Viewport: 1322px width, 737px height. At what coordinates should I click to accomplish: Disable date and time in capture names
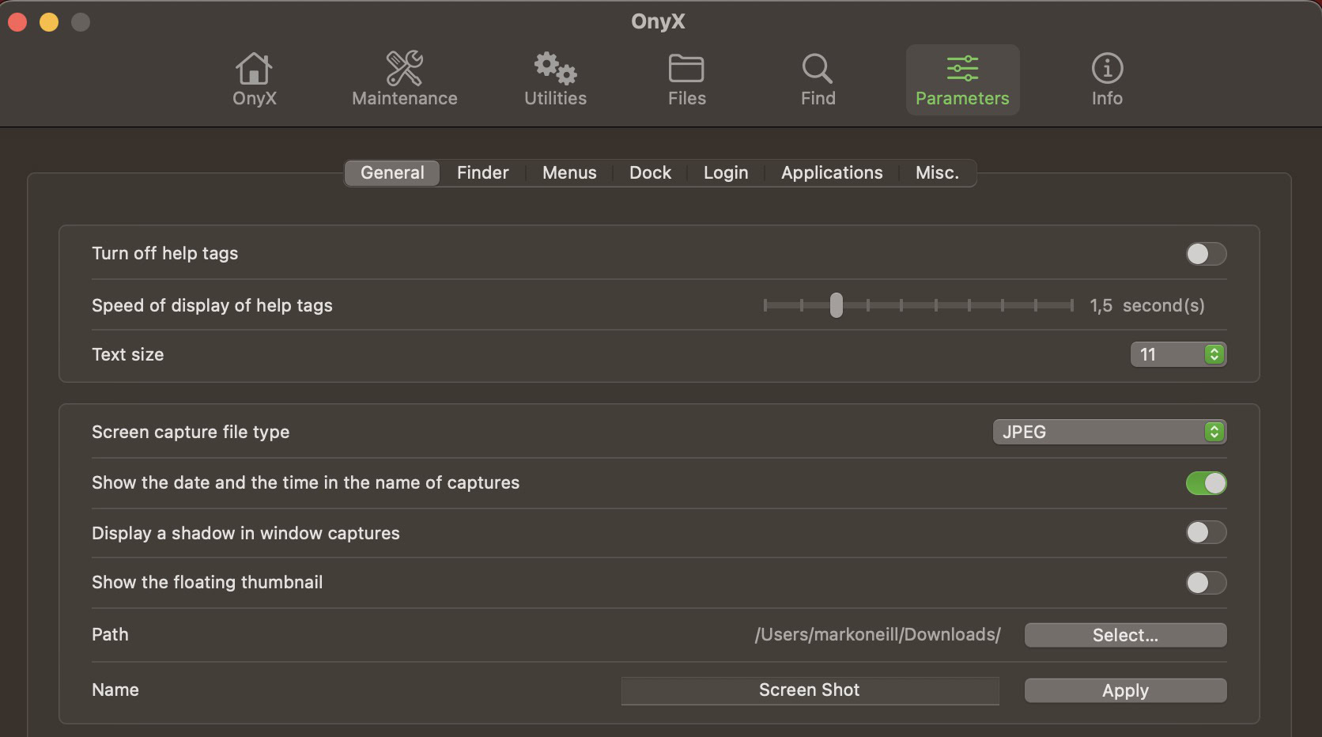coord(1206,483)
